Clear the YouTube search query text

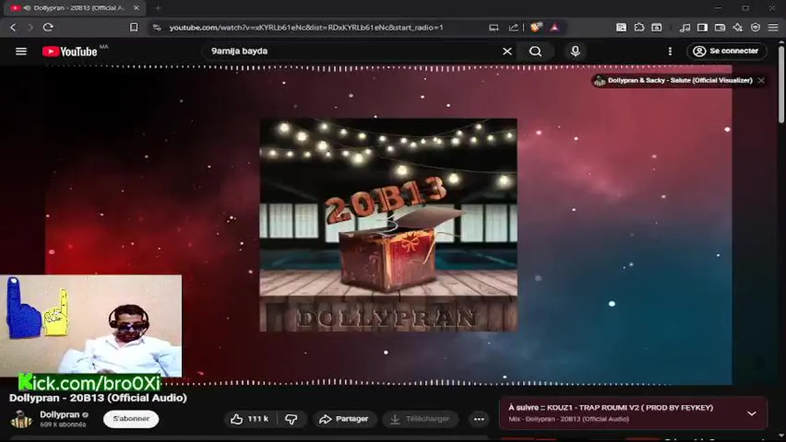507,52
